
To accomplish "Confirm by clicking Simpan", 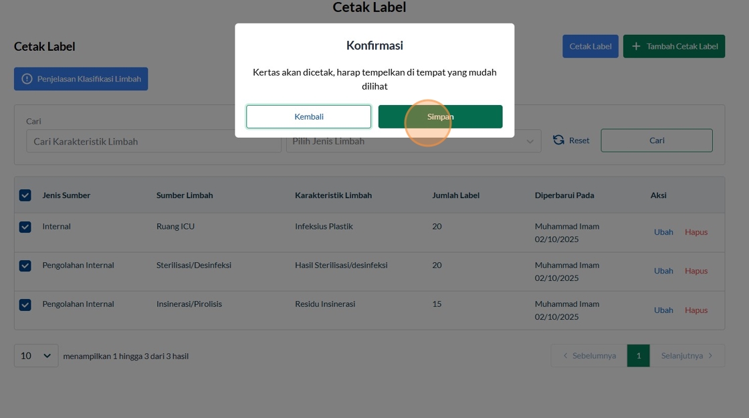I will [440, 116].
